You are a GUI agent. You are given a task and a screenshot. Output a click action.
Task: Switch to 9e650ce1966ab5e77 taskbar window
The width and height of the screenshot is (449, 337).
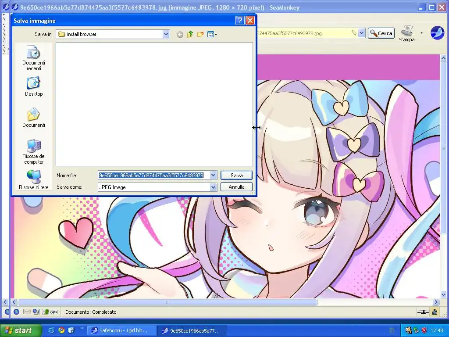[192, 331]
